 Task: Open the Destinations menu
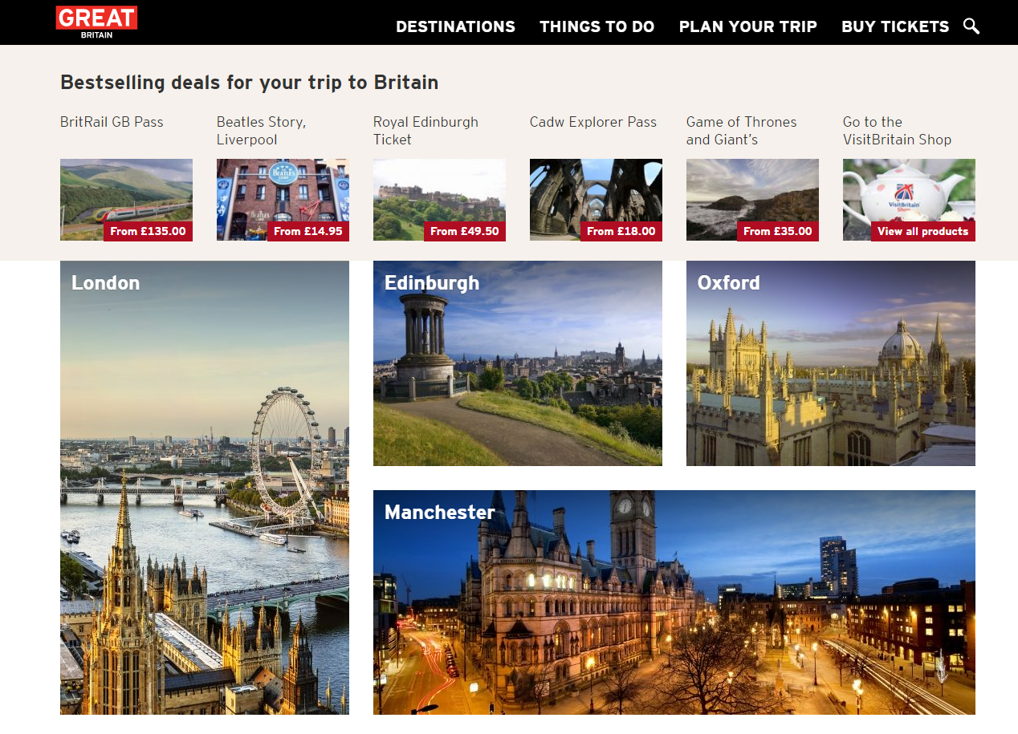pos(455,26)
